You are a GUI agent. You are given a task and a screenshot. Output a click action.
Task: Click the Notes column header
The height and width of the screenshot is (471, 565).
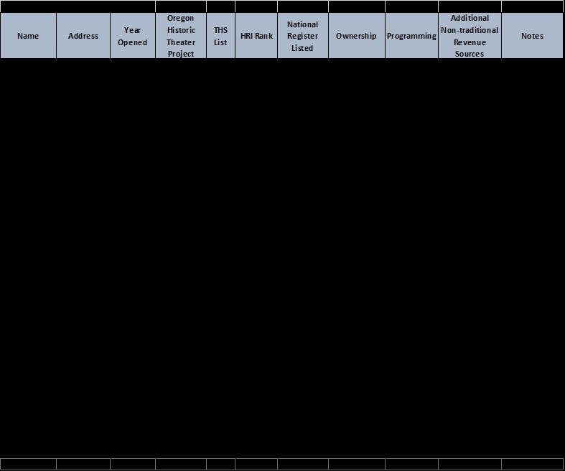click(532, 36)
